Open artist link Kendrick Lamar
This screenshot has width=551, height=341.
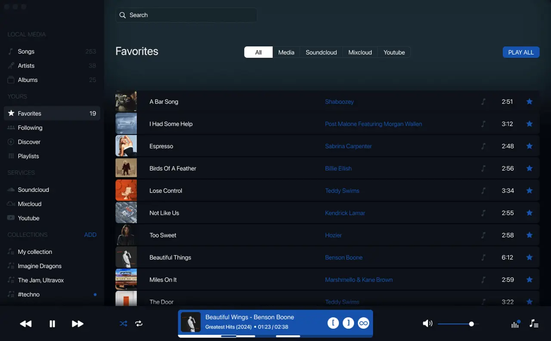345,213
